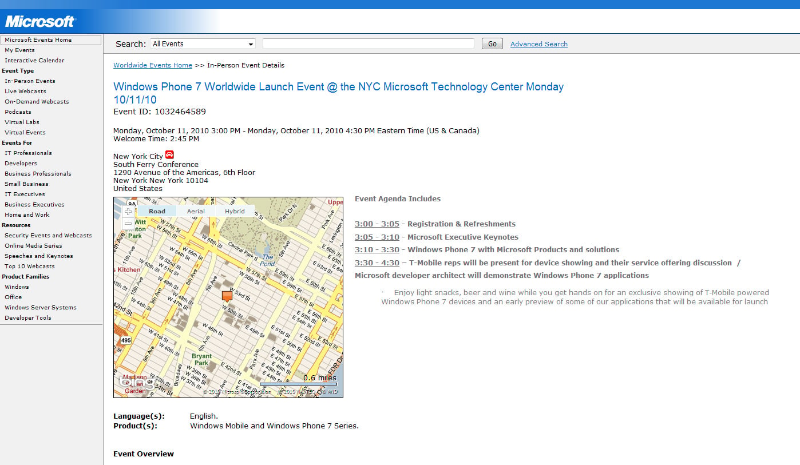Click the Bryant Park label on the map
The image size is (800, 465).
click(201, 359)
